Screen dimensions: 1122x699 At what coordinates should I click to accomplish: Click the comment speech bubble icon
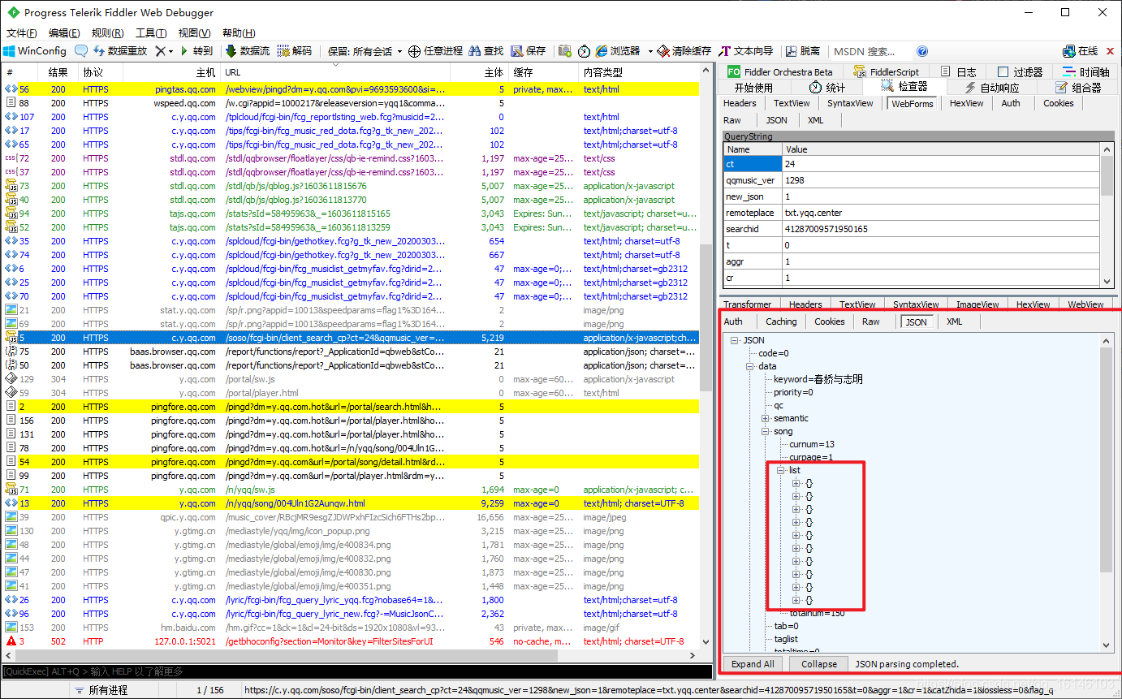[81, 51]
